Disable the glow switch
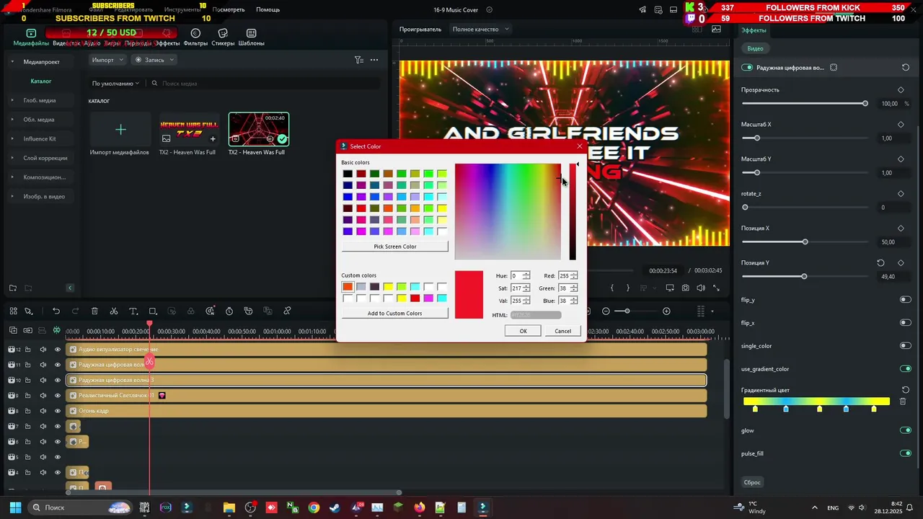 click(906, 430)
